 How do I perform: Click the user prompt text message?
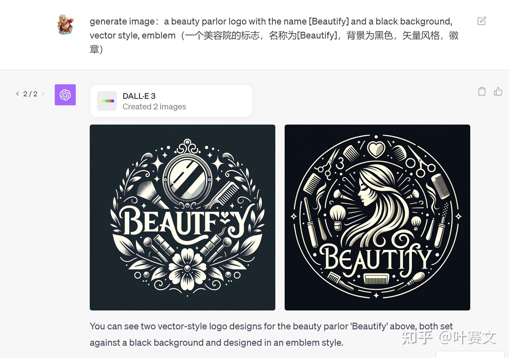[x=274, y=35]
